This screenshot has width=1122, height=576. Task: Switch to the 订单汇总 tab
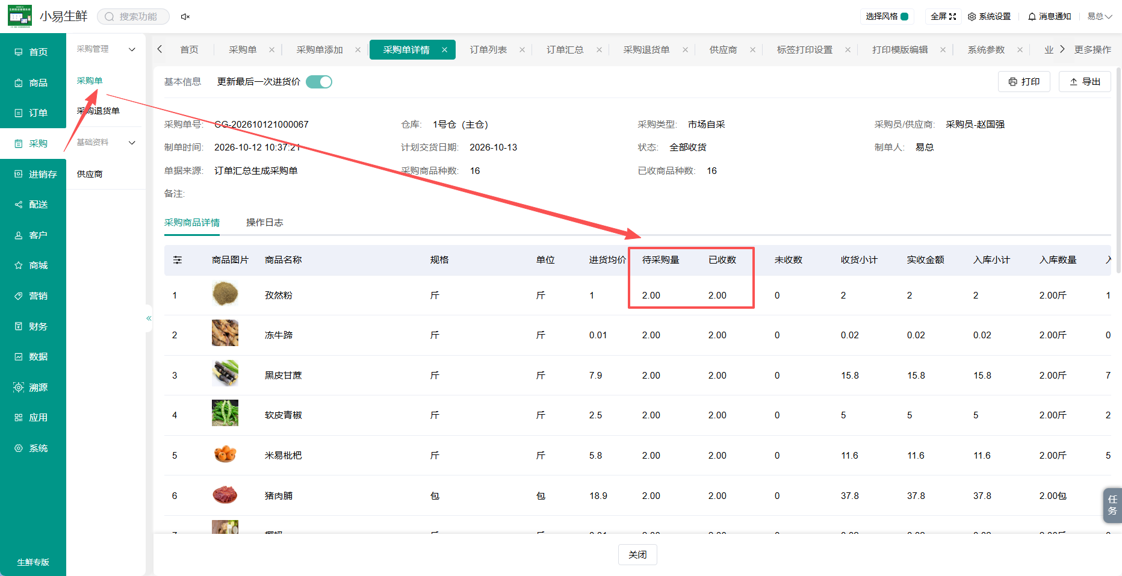pyautogui.click(x=565, y=50)
